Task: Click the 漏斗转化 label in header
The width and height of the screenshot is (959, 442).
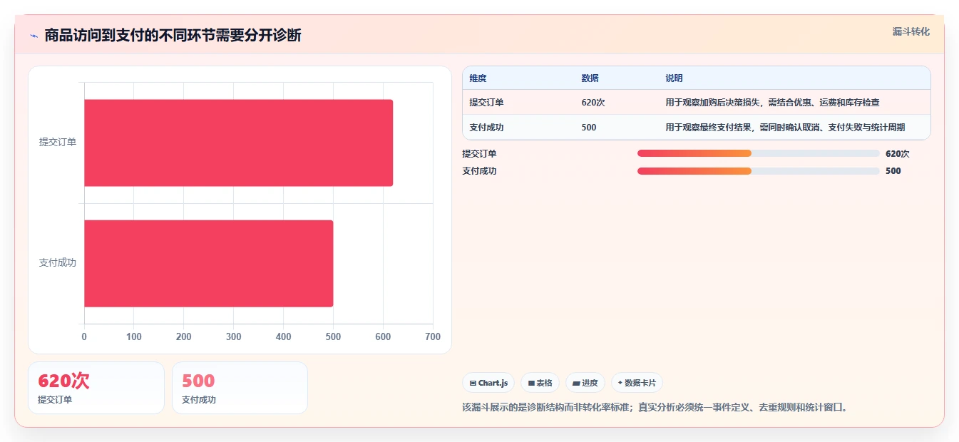Action: click(911, 31)
